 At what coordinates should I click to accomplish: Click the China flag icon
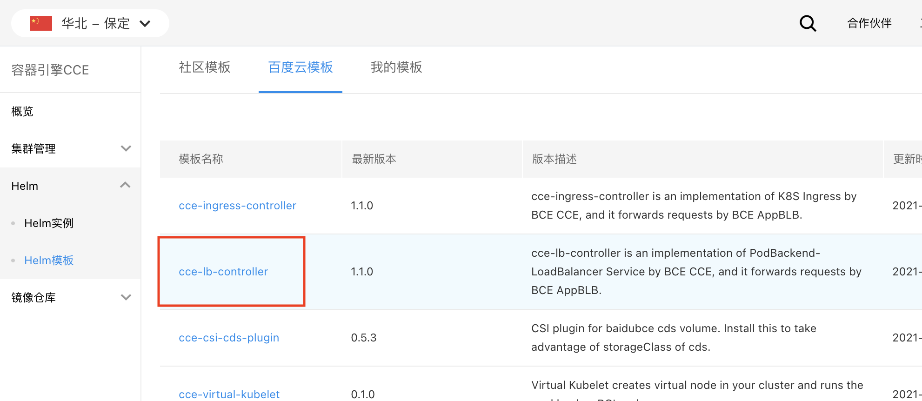click(x=41, y=23)
